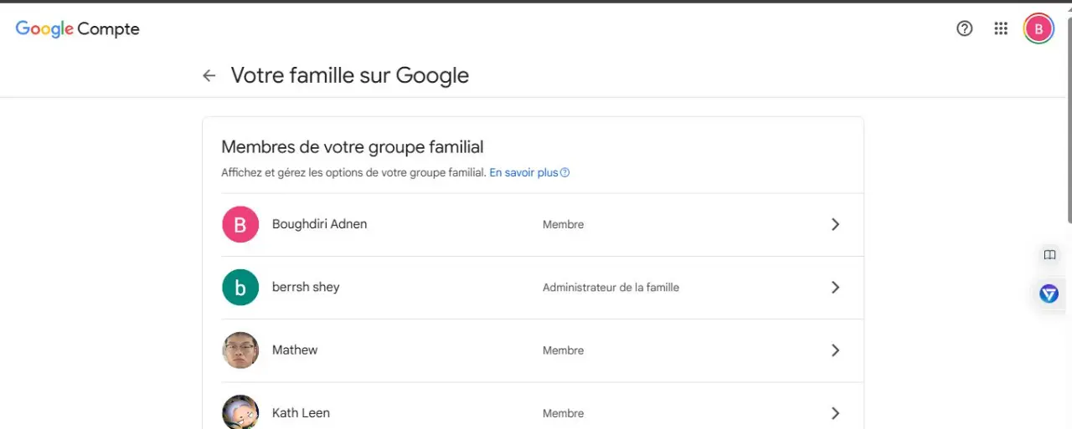The width and height of the screenshot is (1072, 429).
Task: Go back using the left arrow icon
Action: coord(209,75)
